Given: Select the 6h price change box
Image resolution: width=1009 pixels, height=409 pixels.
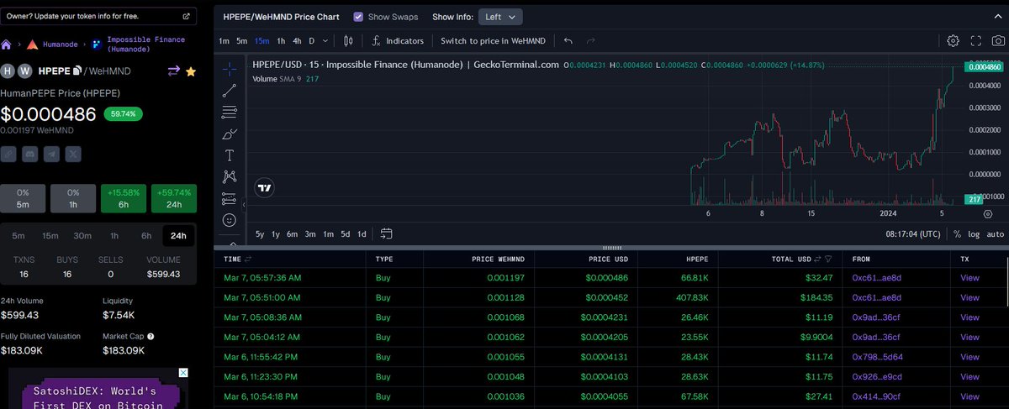Looking at the screenshot, I should coord(124,198).
